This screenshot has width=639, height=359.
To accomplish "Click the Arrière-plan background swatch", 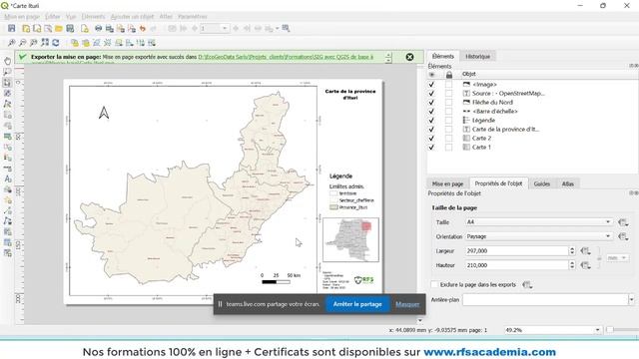I will [x=545, y=299].
